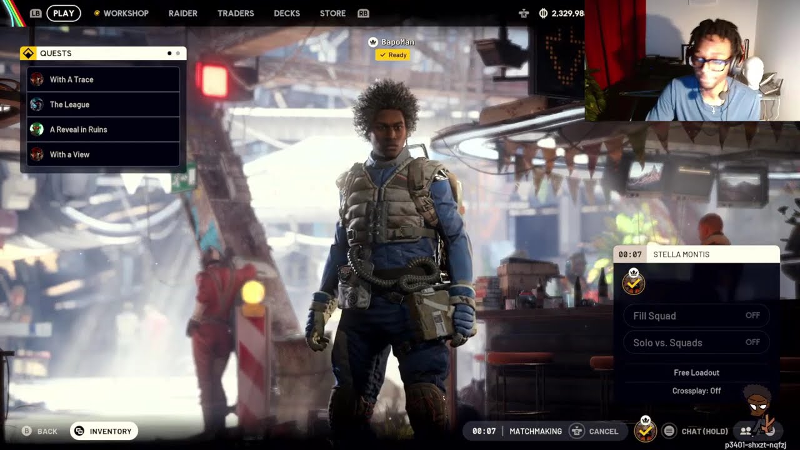The height and width of the screenshot is (450, 800).
Task: Click the right-stick icon beside currency
Action: click(524, 13)
